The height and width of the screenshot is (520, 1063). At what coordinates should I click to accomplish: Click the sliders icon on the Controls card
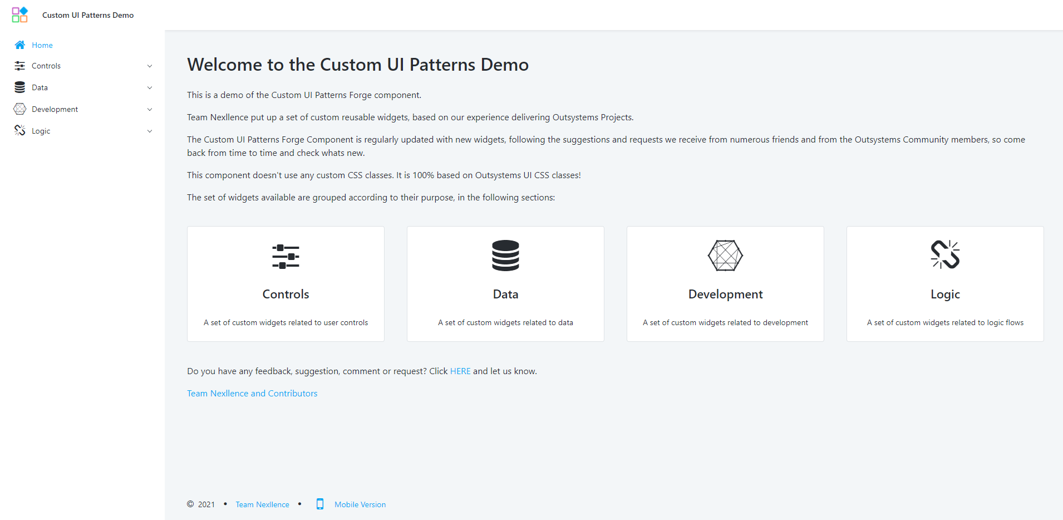(x=286, y=256)
